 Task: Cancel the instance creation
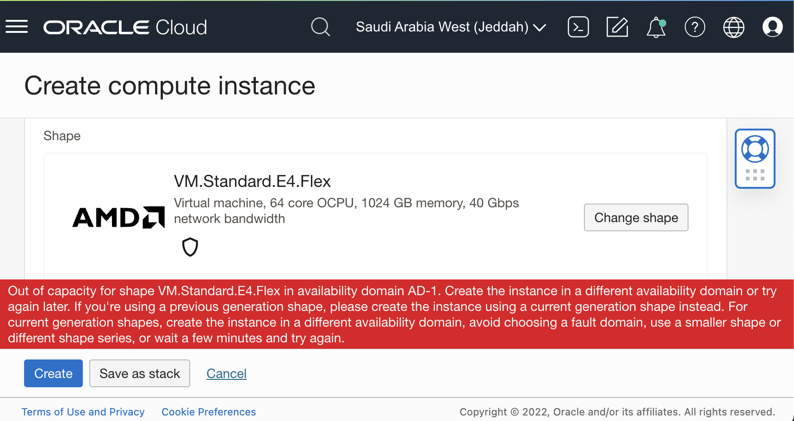coord(226,373)
